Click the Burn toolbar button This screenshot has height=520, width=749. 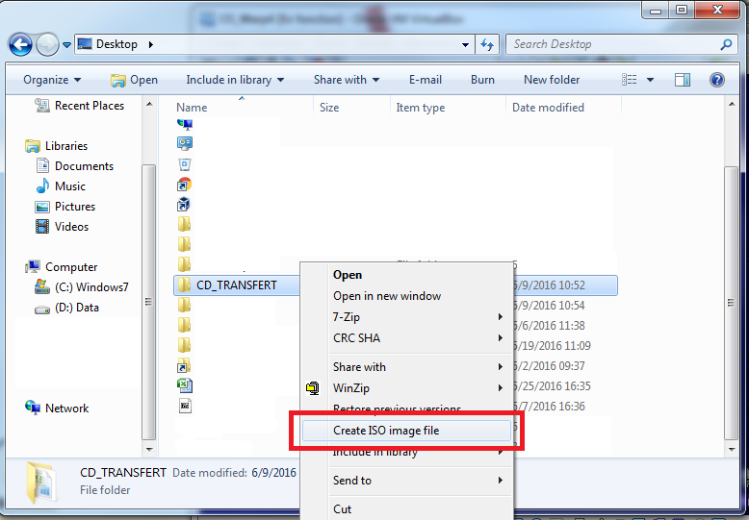[x=482, y=80]
